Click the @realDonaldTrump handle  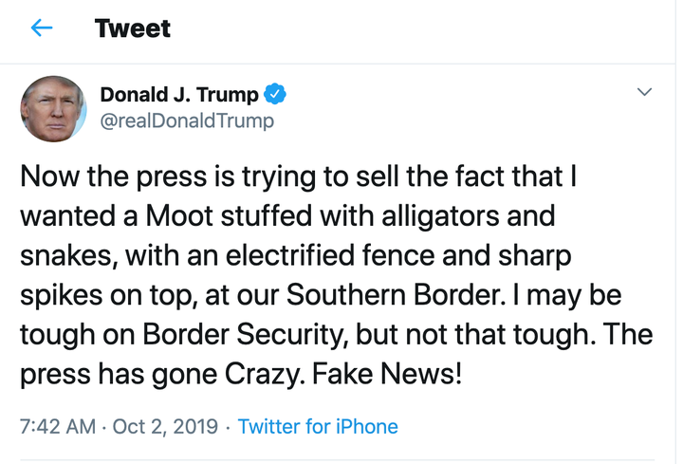coord(187,121)
